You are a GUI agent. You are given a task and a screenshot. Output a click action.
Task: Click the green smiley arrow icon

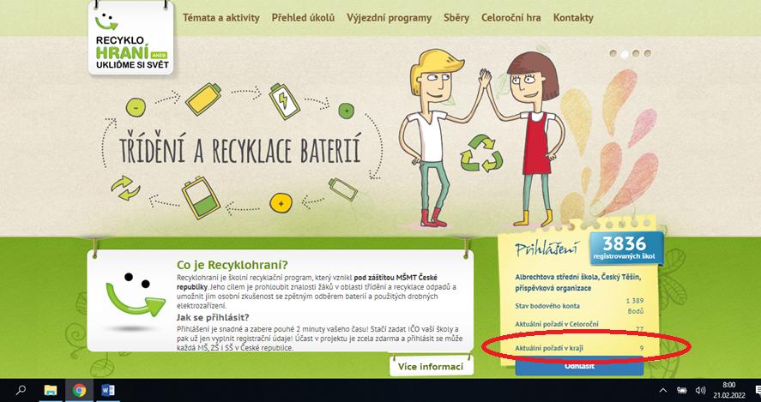(x=135, y=296)
